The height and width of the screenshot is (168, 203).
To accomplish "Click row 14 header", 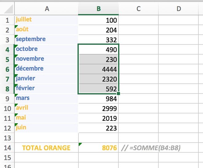I will coord(7,148).
